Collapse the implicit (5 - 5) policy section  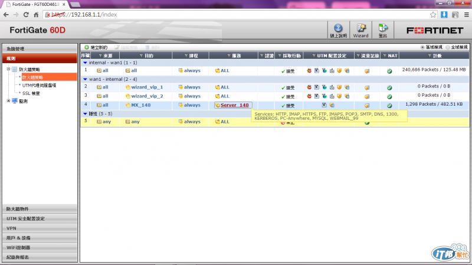pos(85,114)
